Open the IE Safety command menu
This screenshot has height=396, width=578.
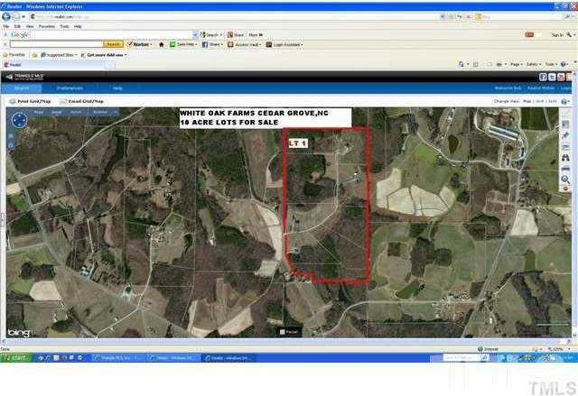pyautogui.click(x=533, y=64)
